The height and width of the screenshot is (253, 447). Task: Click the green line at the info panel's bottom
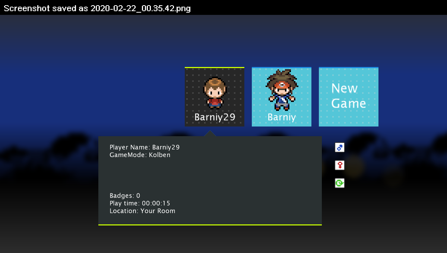pyautogui.click(x=210, y=225)
